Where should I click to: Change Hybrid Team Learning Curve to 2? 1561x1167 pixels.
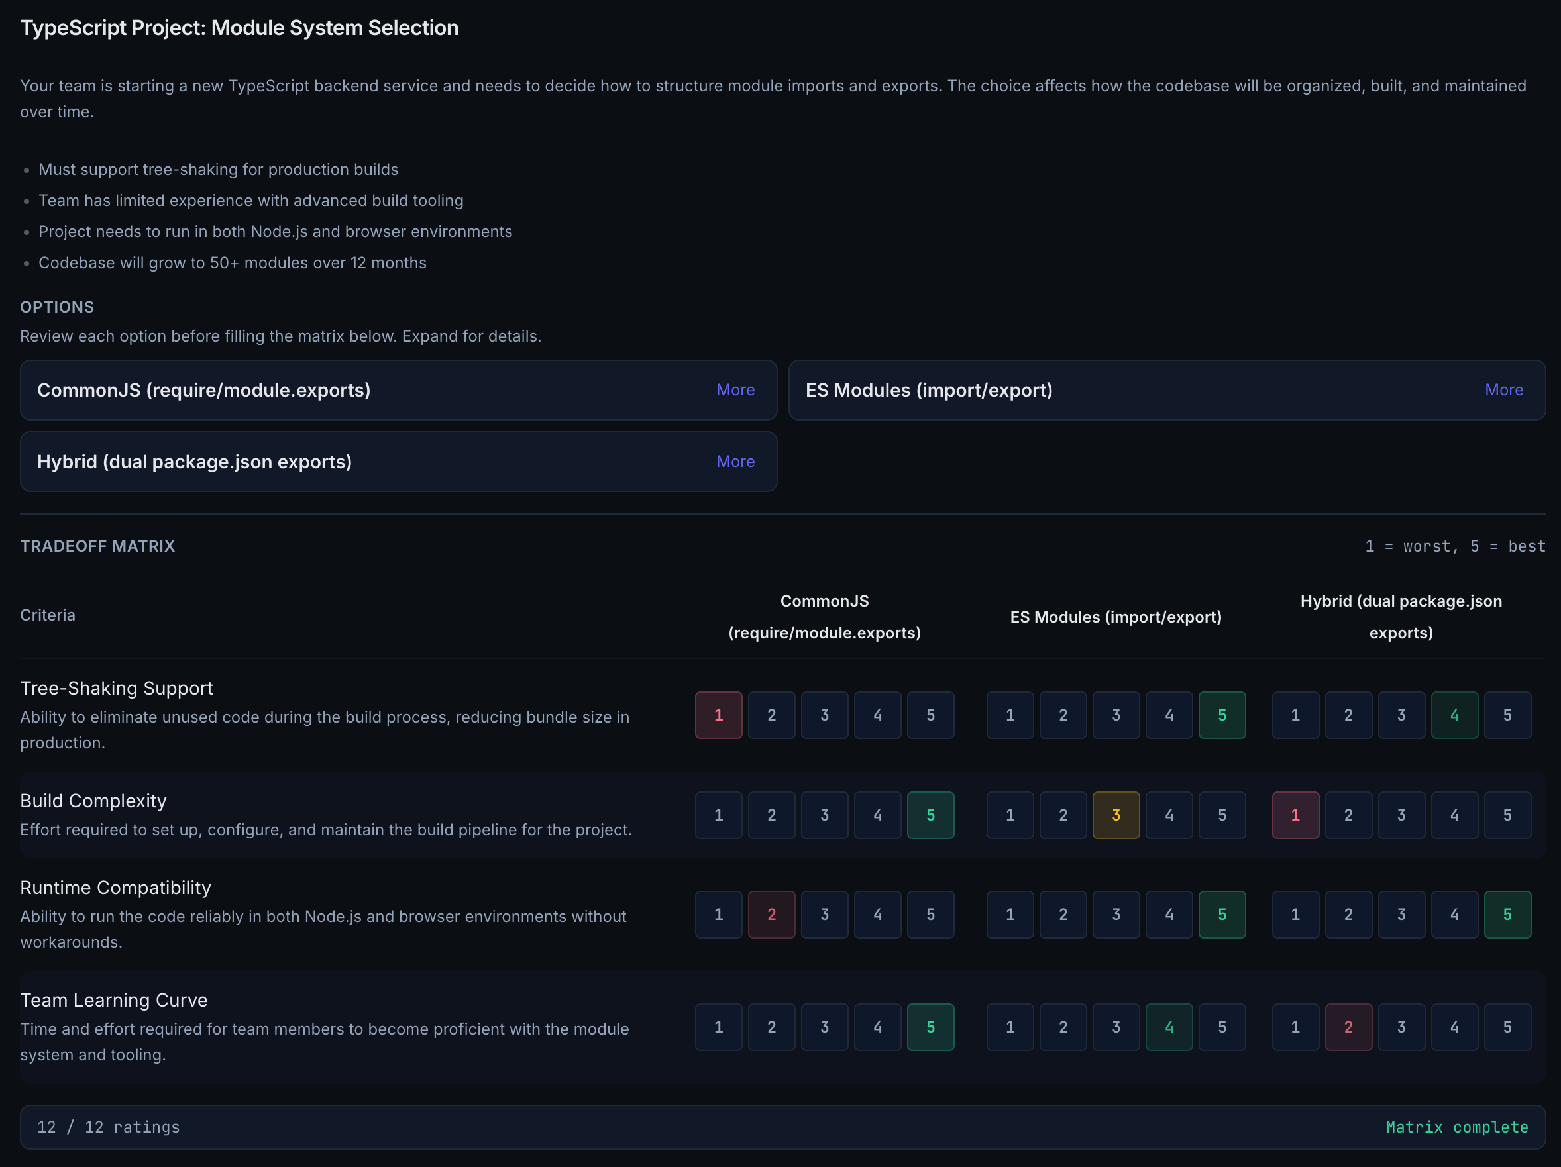(1348, 1027)
